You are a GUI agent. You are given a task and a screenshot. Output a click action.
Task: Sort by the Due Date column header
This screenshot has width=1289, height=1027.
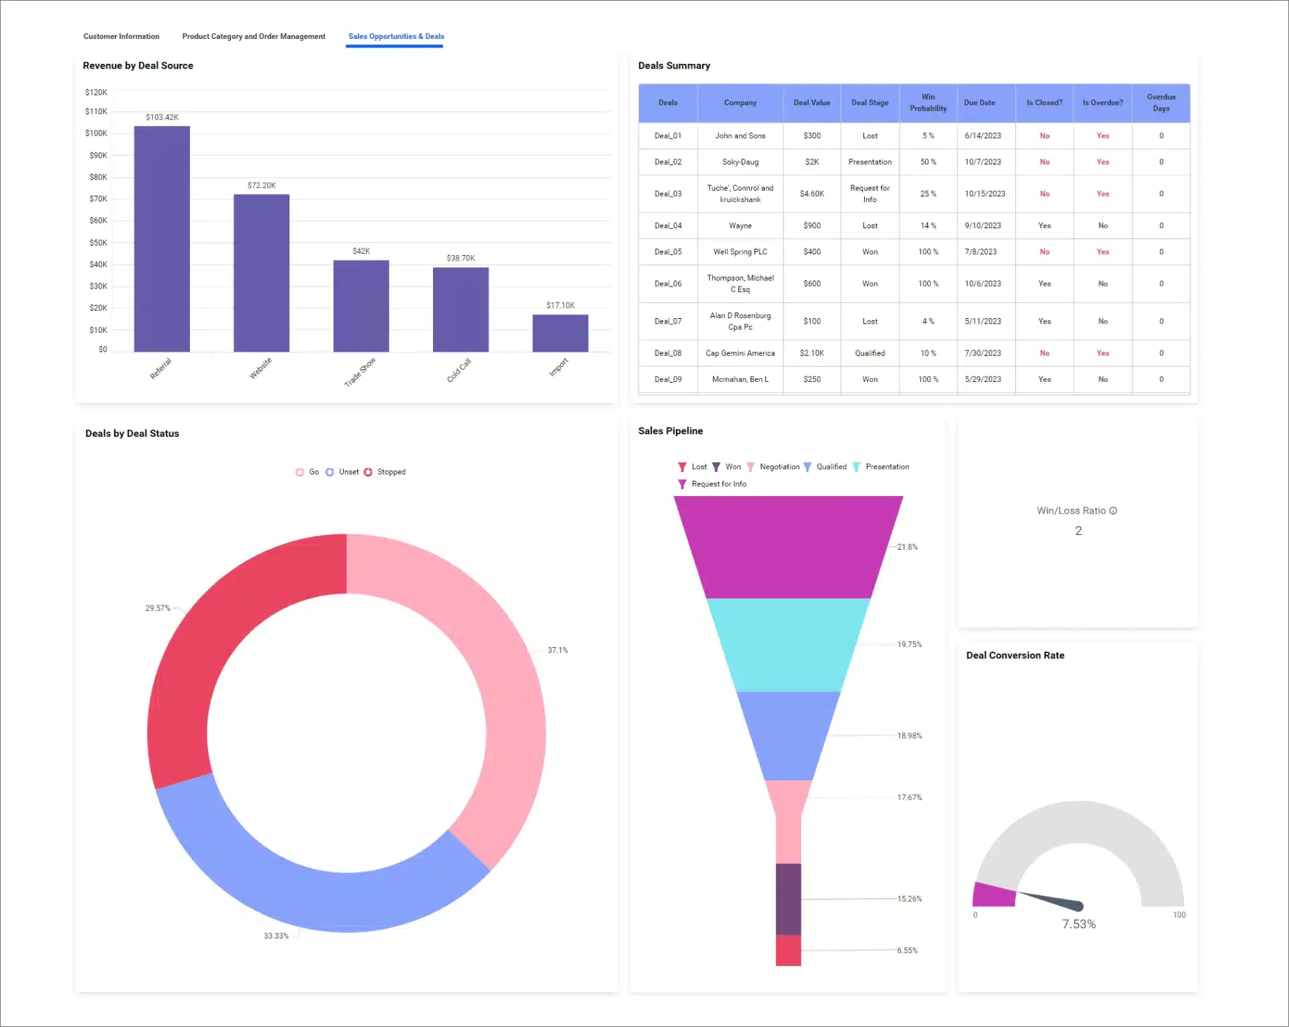980,103
